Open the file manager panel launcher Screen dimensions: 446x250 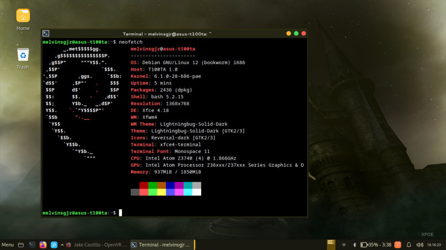click(x=21, y=244)
